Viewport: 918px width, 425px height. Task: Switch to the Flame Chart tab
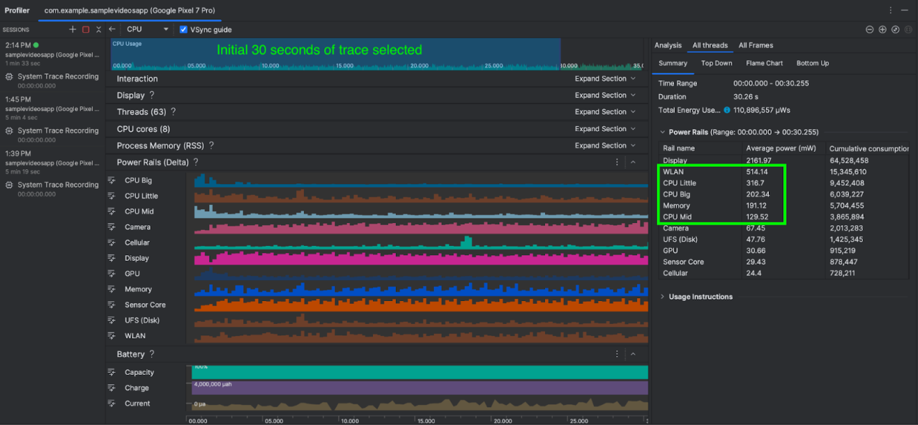coord(764,63)
